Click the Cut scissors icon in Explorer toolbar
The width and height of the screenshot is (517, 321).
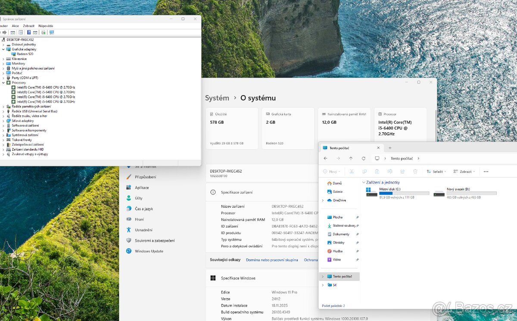tap(352, 171)
